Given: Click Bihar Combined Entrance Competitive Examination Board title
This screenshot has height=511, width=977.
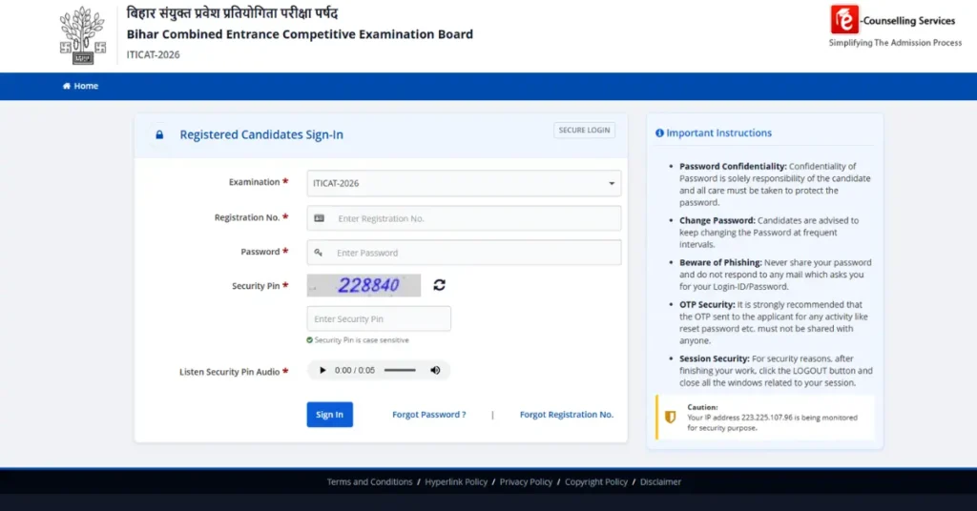Looking at the screenshot, I should pyautogui.click(x=300, y=34).
